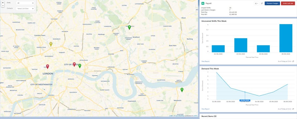Click the green pin beside City of London
This screenshot has height=119, width=297.
(80, 66)
